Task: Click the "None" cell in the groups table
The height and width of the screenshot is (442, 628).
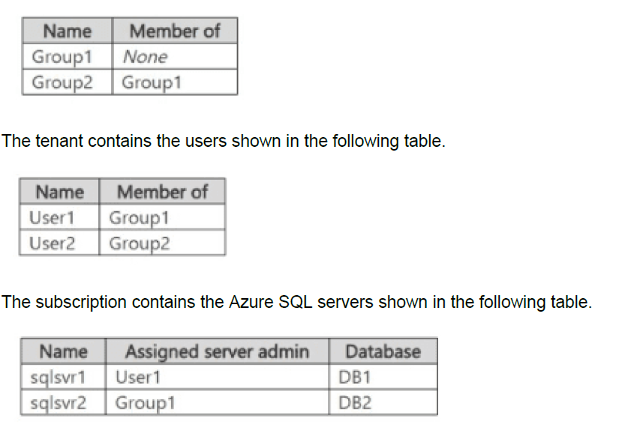Action: click(145, 57)
